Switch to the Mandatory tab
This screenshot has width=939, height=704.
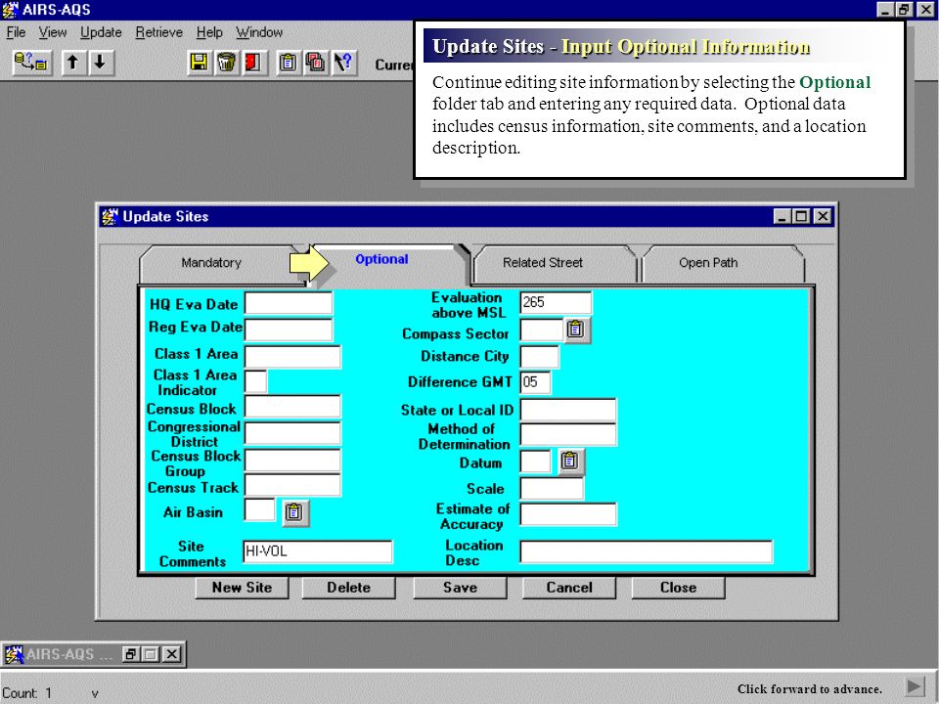pos(211,263)
